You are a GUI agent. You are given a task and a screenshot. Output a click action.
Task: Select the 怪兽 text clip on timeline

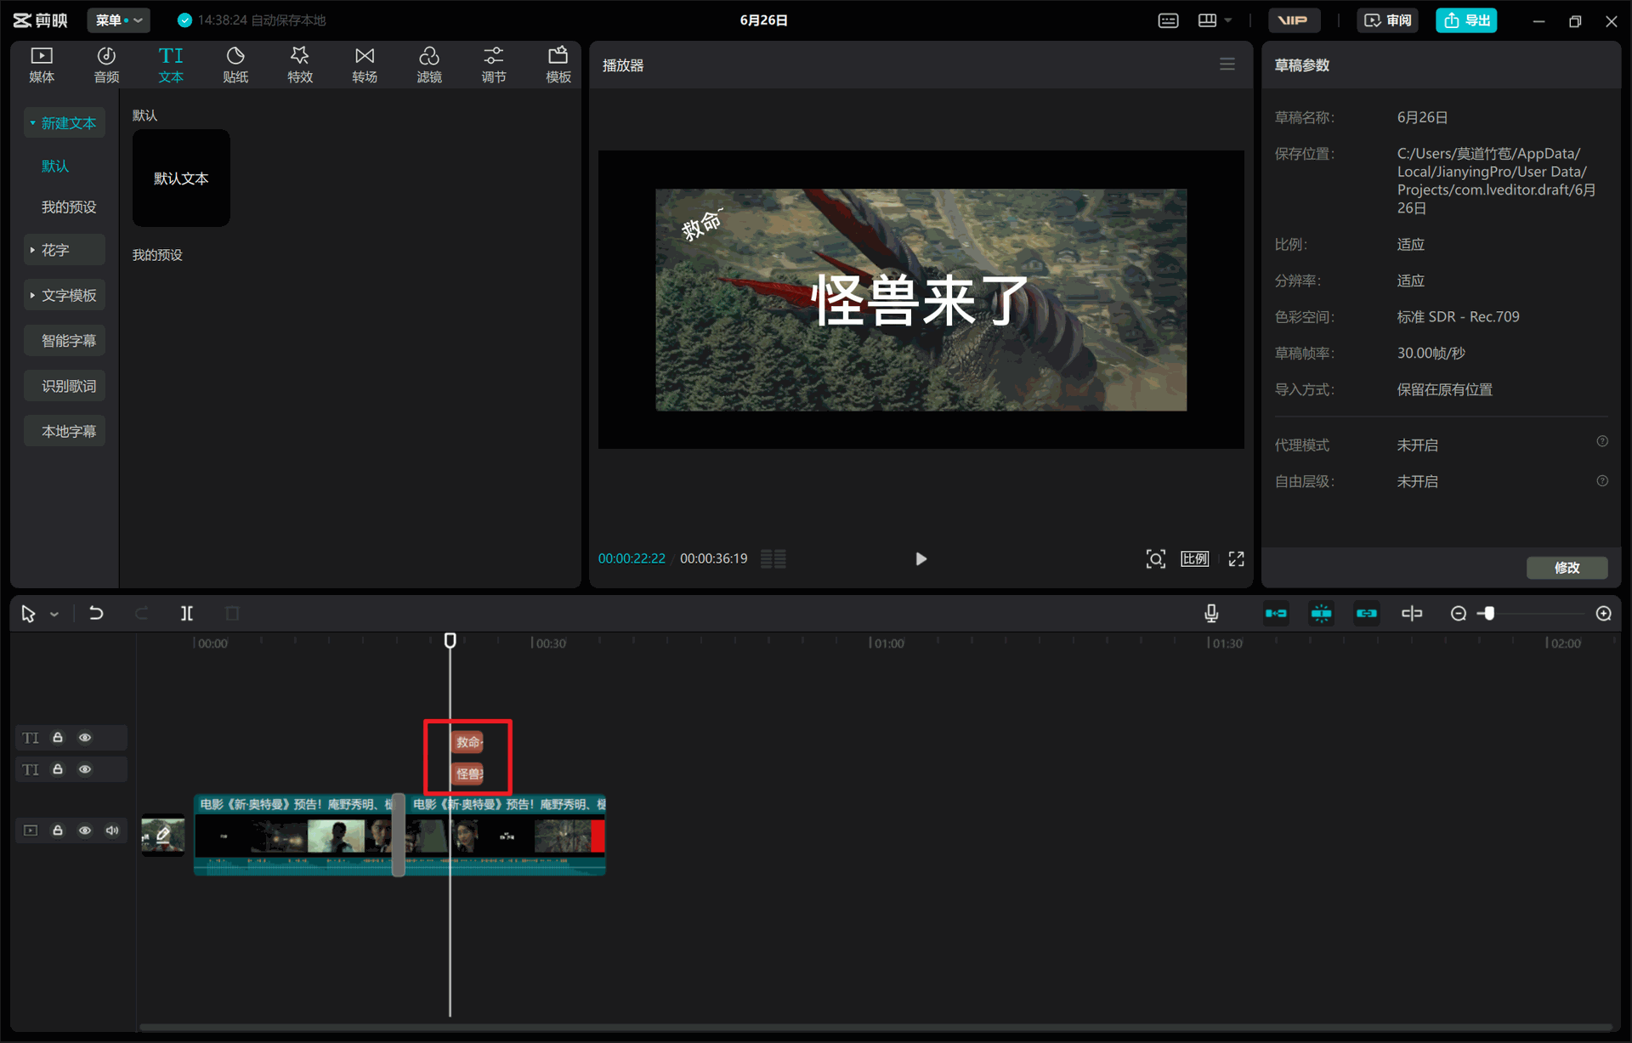pyautogui.click(x=467, y=774)
